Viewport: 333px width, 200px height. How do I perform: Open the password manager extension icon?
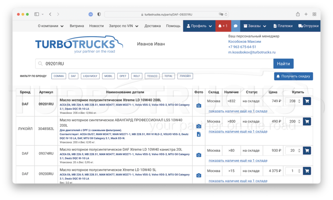coord(91,14)
